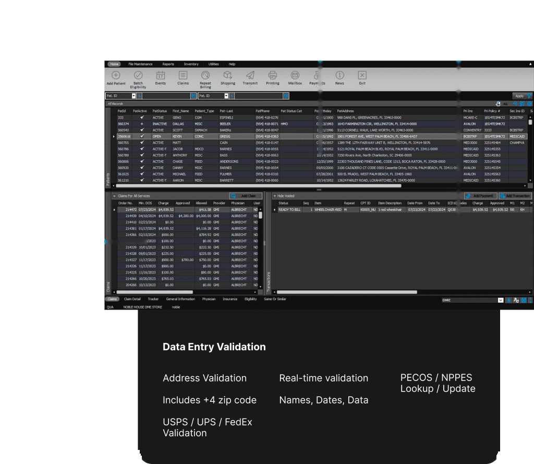Viewport: 534px width, 464px height.
Task: Click the Add Transaction button
Action: click(x=515, y=196)
